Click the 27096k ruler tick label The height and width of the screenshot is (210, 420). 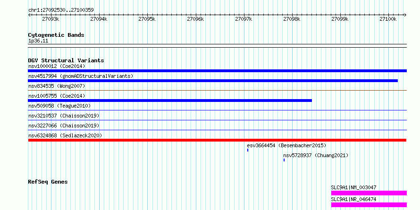(x=195, y=19)
